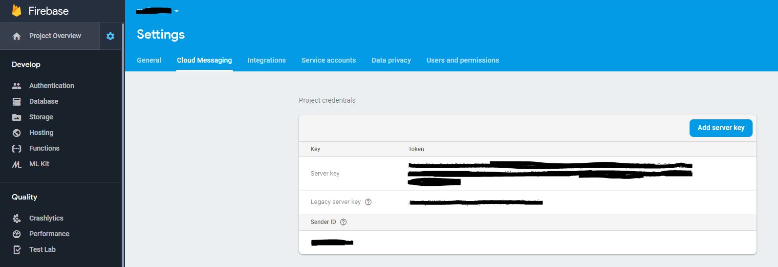Navigate to Crashlytics
This screenshot has width=778, height=267.
coord(46,218)
